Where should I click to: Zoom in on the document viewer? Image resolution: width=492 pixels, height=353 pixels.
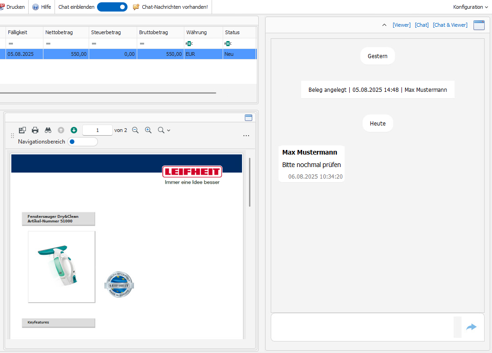148,130
